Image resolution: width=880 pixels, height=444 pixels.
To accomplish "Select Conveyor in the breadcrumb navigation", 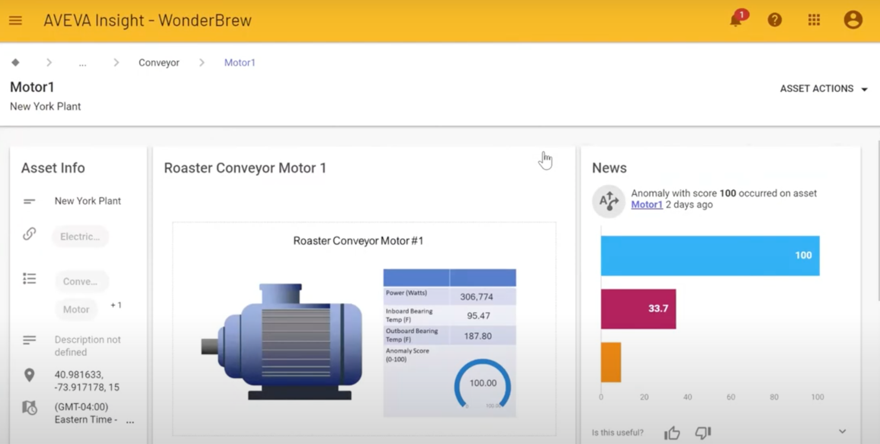I will pyautogui.click(x=159, y=62).
